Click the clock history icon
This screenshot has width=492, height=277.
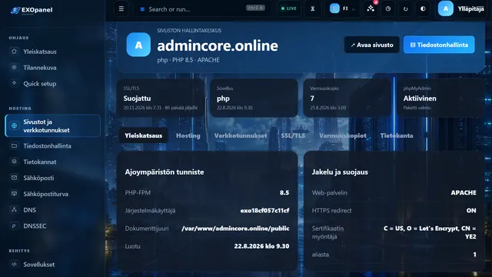tap(388, 8)
